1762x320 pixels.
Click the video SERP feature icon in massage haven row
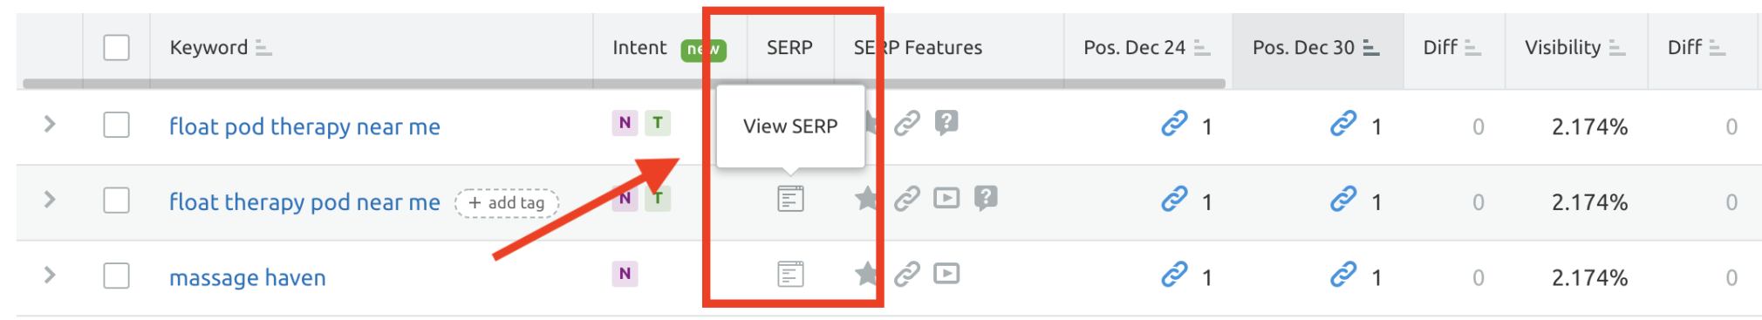click(x=946, y=275)
